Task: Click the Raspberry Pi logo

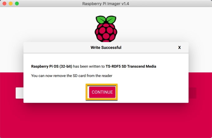Action: tap(106, 29)
